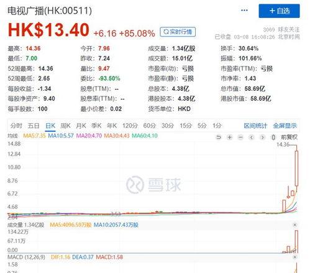Screen dimensions: 310x273
Task: Open 全屏显示 fullscreen chart view
Action: 285,126
